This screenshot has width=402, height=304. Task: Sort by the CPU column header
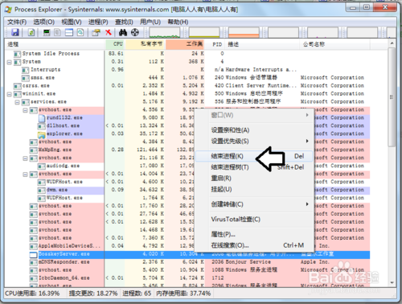pyautogui.click(x=115, y=44)
